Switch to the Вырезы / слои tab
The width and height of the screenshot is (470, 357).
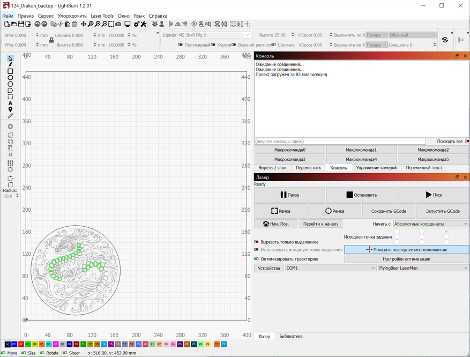272,168
